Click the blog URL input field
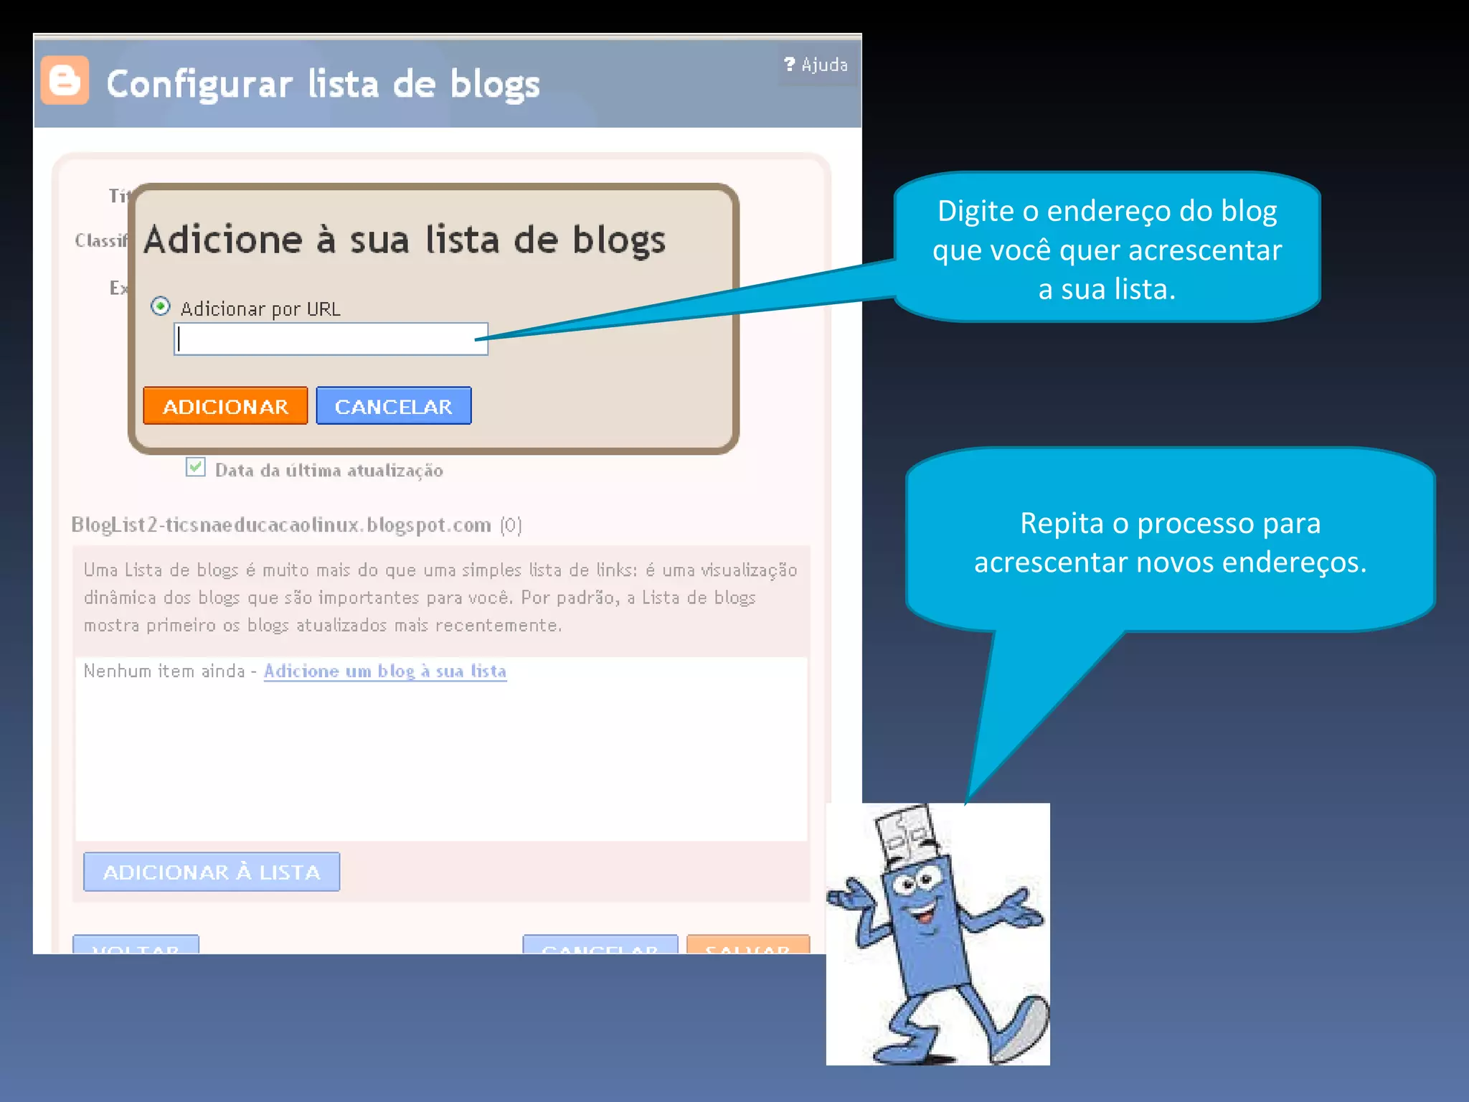This screenshot has width=1469, height=1102. (x=331, y=339)
